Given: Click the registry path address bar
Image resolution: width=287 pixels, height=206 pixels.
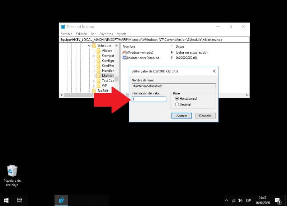Looking at the screenshot, I should pos(154,40).
